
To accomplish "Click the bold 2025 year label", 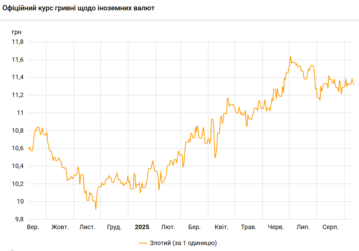I will coord(142,227).
